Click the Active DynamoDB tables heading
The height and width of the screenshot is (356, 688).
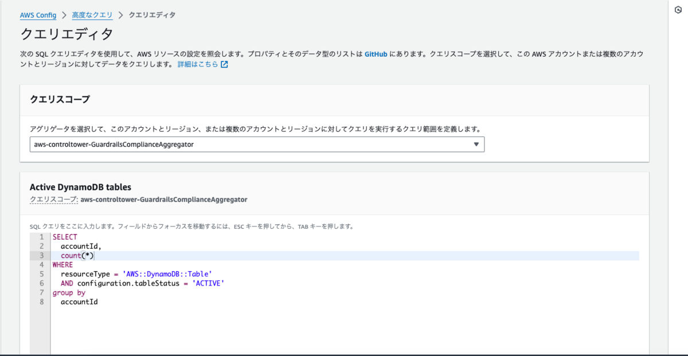tap(80, 187)
